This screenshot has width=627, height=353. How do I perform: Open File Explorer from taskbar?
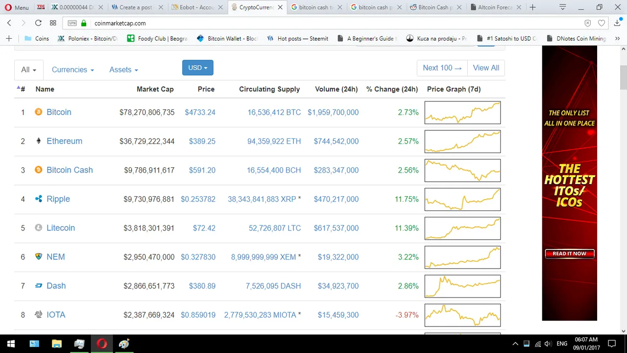56,344
